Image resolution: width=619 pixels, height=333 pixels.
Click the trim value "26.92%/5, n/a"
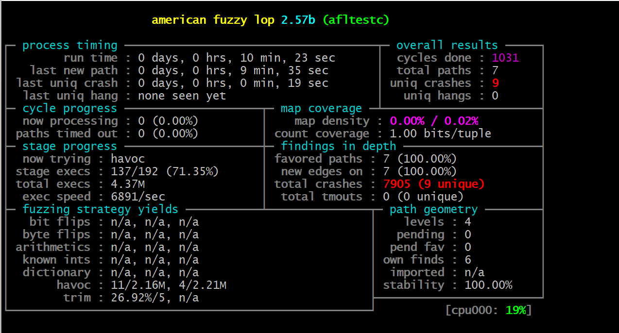[155, 298]
